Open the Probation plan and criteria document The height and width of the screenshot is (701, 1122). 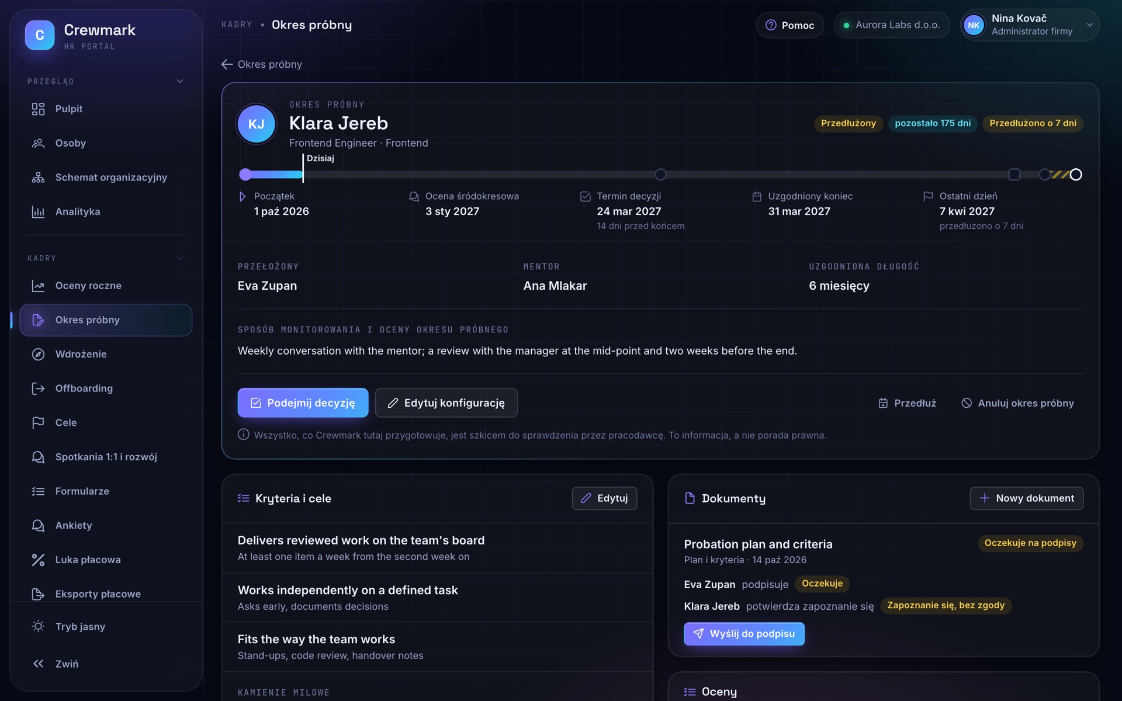pos(758,544)
